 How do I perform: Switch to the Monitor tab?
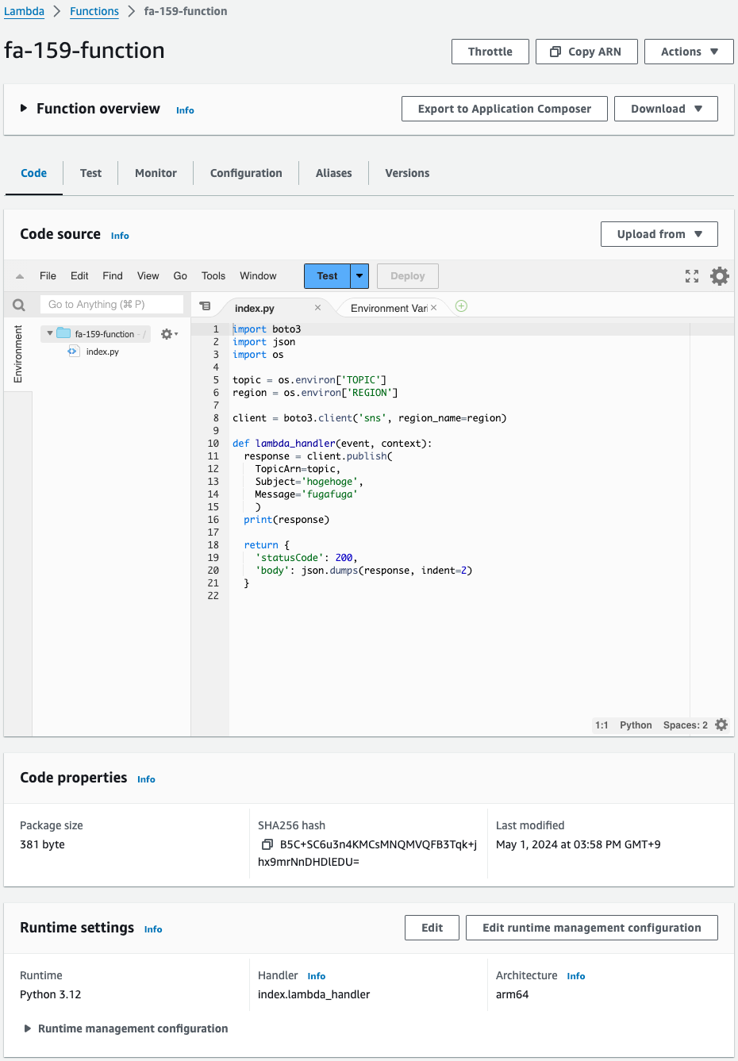click(x=156, y=172)
